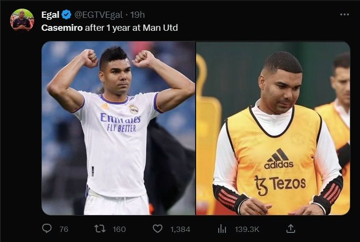The width and height of the screenshot is (360, 242).
Task: Toggle like with the heart icon
Action: coord(157,229)
